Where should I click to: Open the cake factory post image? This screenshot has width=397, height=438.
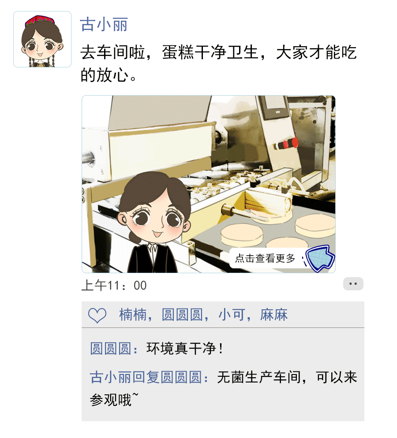coord(208,184)
